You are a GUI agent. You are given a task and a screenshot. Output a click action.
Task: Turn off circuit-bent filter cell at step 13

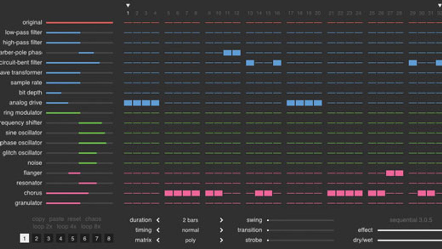tap(250, 63)
